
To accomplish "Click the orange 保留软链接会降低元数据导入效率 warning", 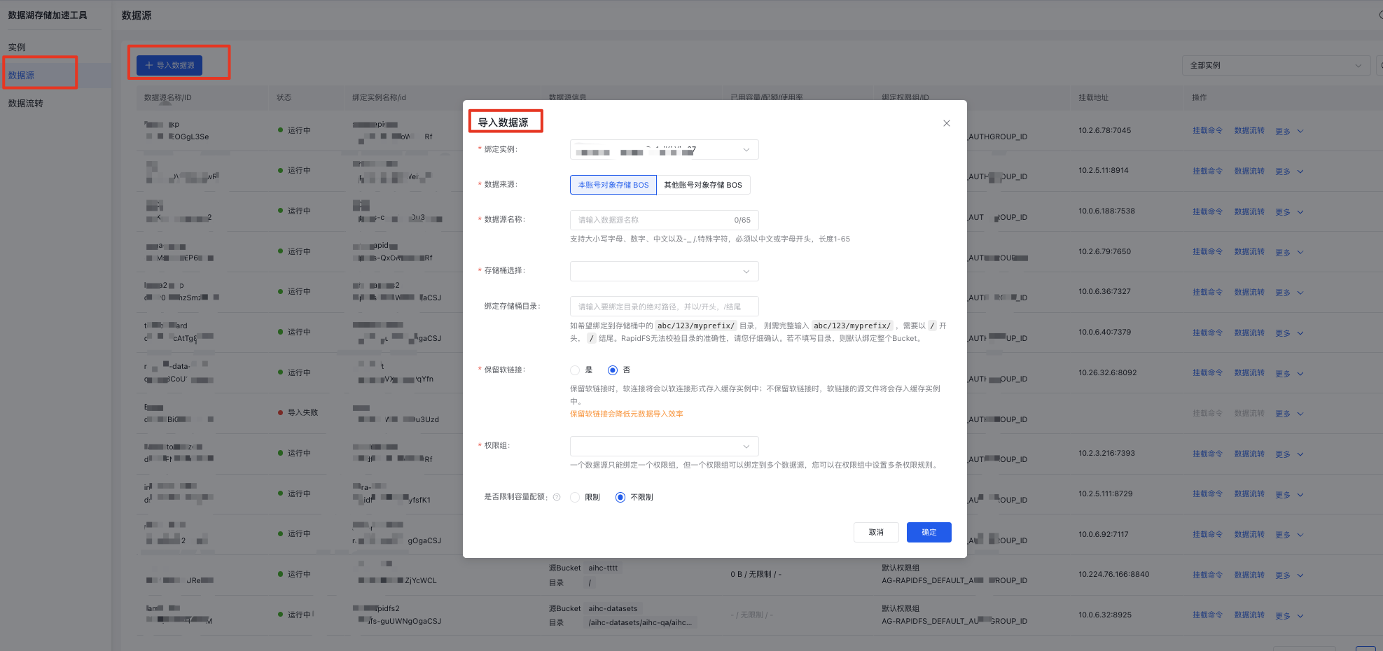I will click(626, 414).
